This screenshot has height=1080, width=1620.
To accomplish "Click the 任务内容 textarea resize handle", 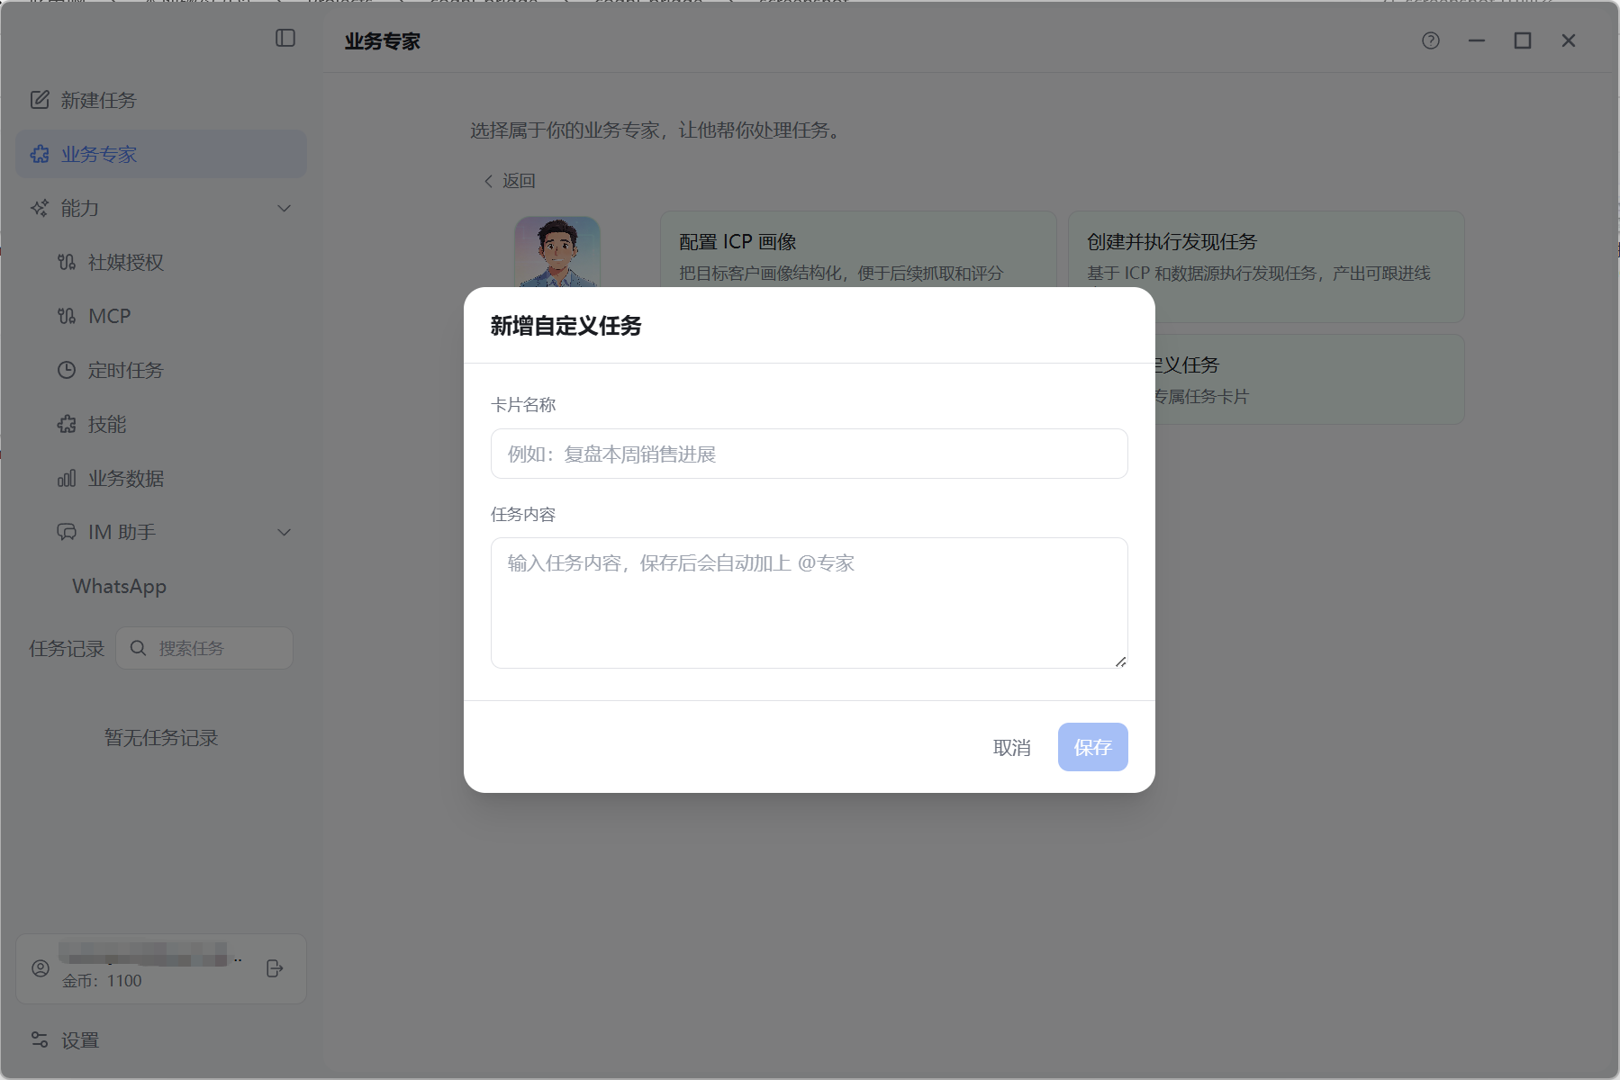I will pos(1120,661).
